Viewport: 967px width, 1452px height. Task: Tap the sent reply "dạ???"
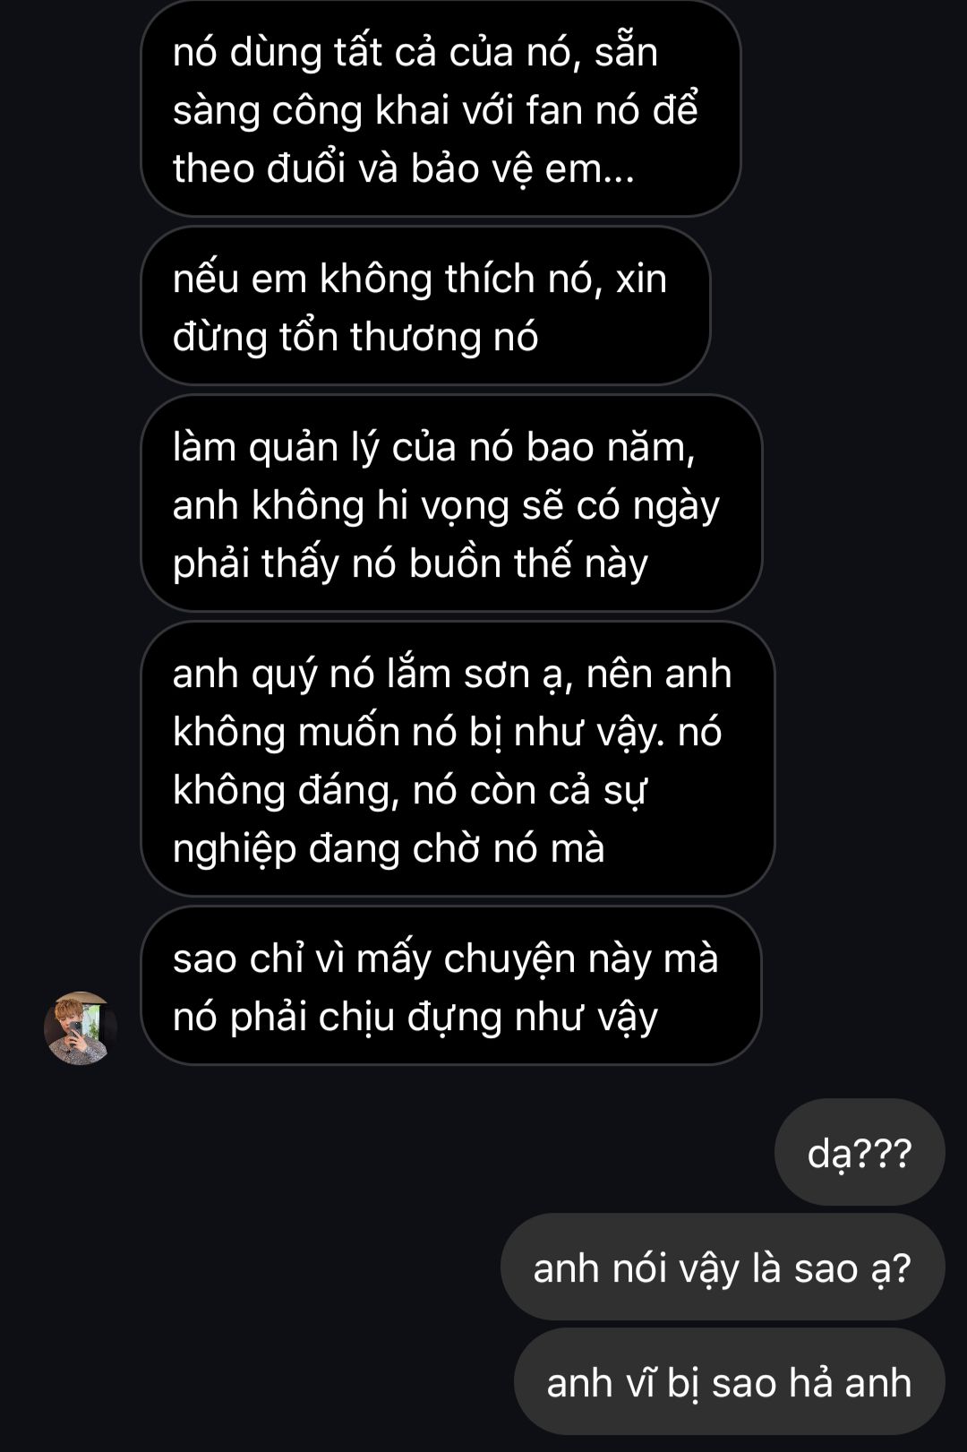pos(860,1152)
